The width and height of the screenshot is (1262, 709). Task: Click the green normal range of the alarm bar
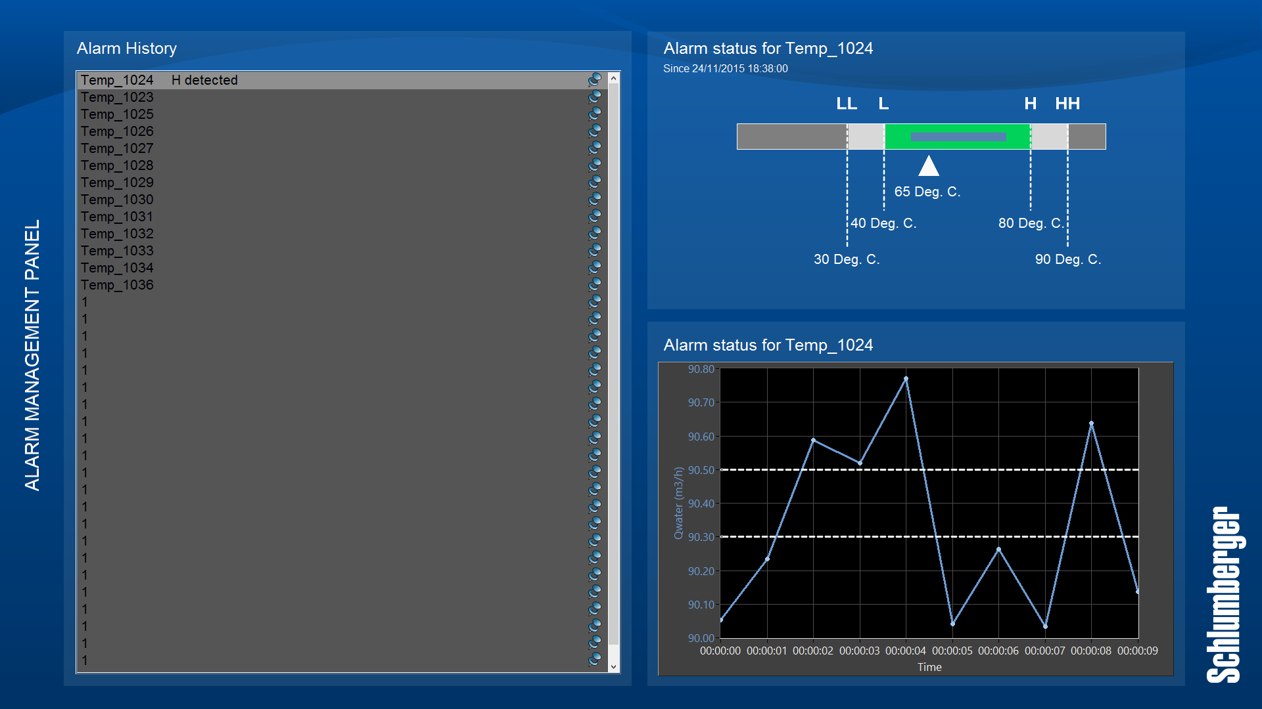(958, 137)
